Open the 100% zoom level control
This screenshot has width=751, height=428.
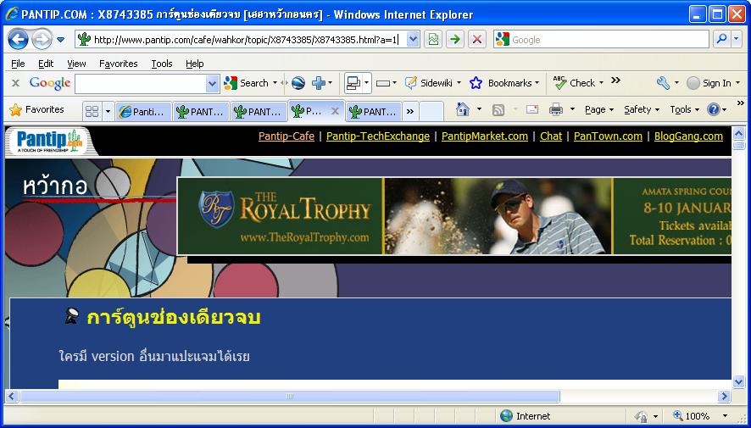point(700,416)
